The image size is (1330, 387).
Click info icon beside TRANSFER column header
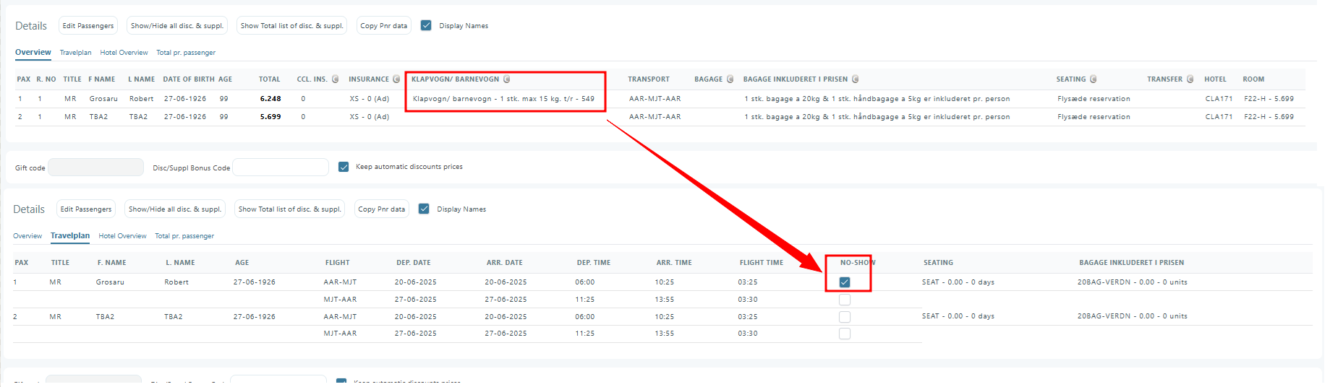pyautogui.click(x=1190, y=79)
